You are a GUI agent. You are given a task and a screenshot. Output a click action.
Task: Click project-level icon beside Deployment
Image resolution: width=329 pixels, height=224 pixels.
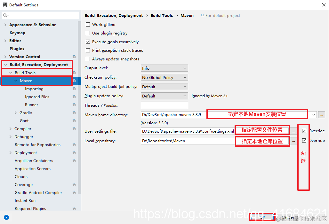point(74,152)
